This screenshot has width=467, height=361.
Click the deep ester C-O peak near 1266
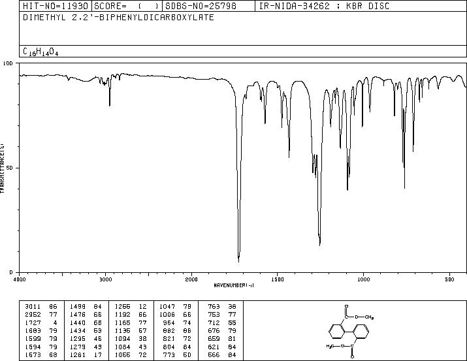click(x=319, y=243)
